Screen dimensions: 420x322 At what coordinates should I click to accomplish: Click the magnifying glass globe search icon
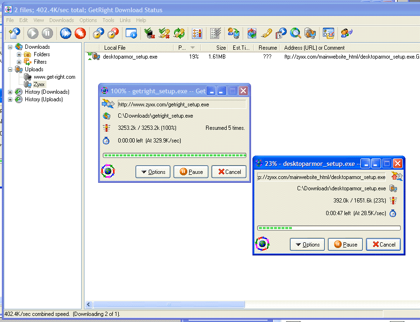296,33
